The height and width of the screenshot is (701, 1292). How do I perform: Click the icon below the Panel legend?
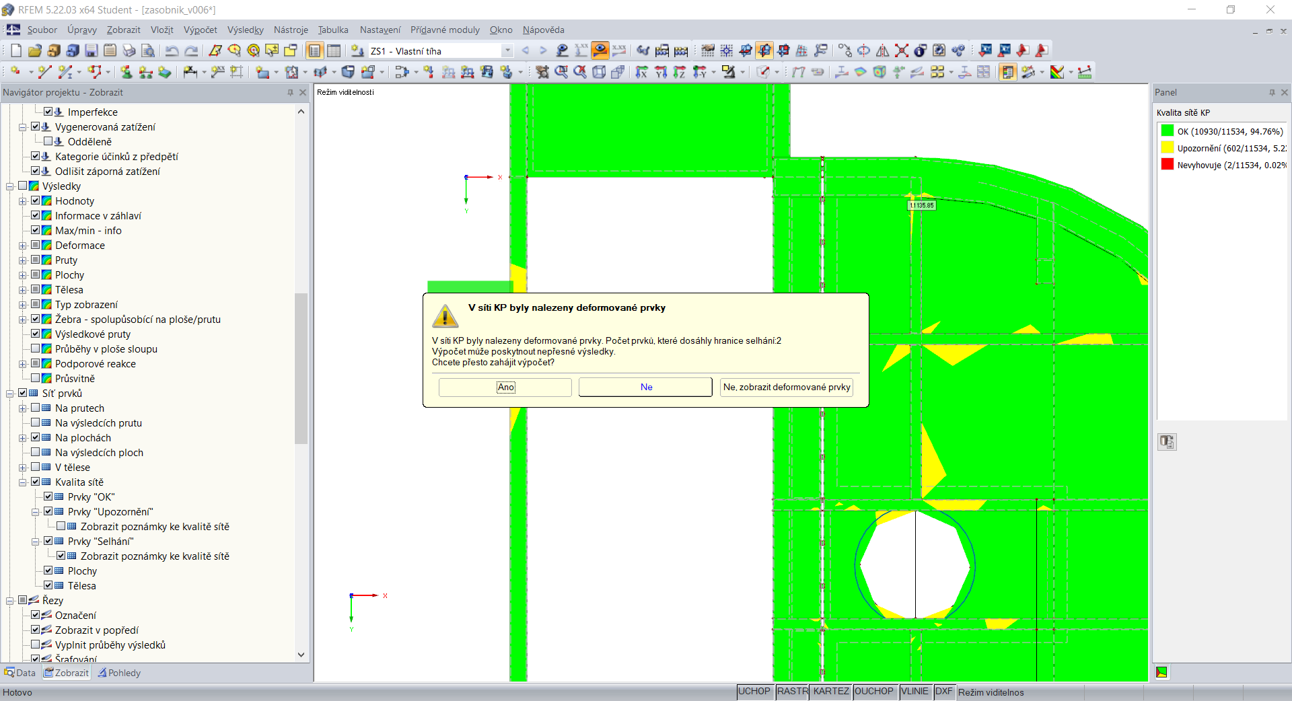click(1167, 442)
